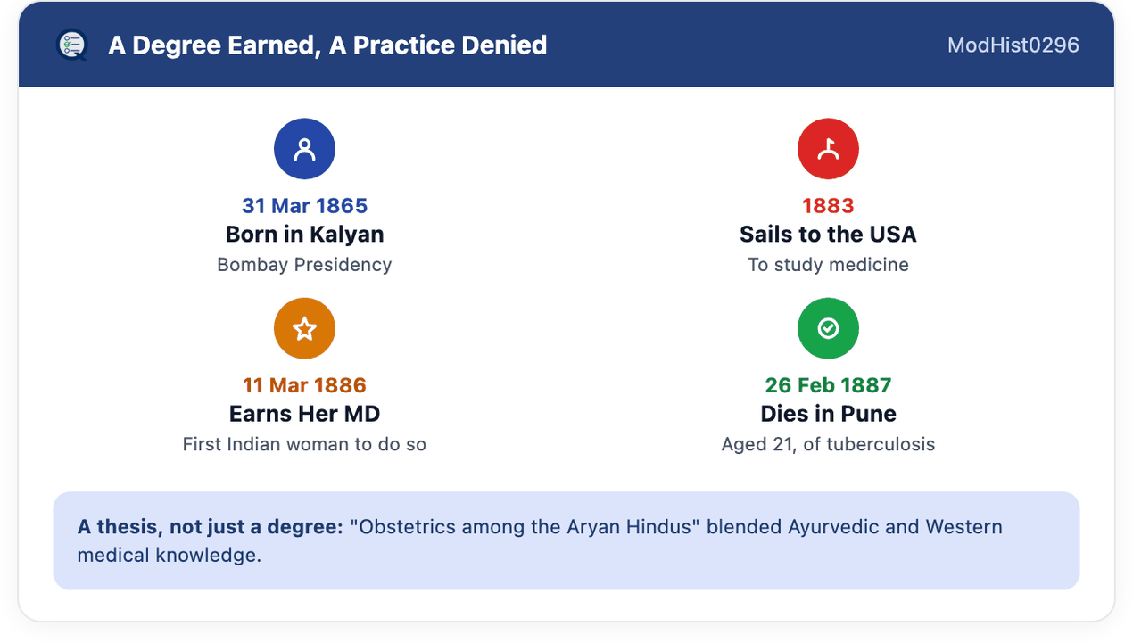Click the red ship journey icon

pos(828,149)
